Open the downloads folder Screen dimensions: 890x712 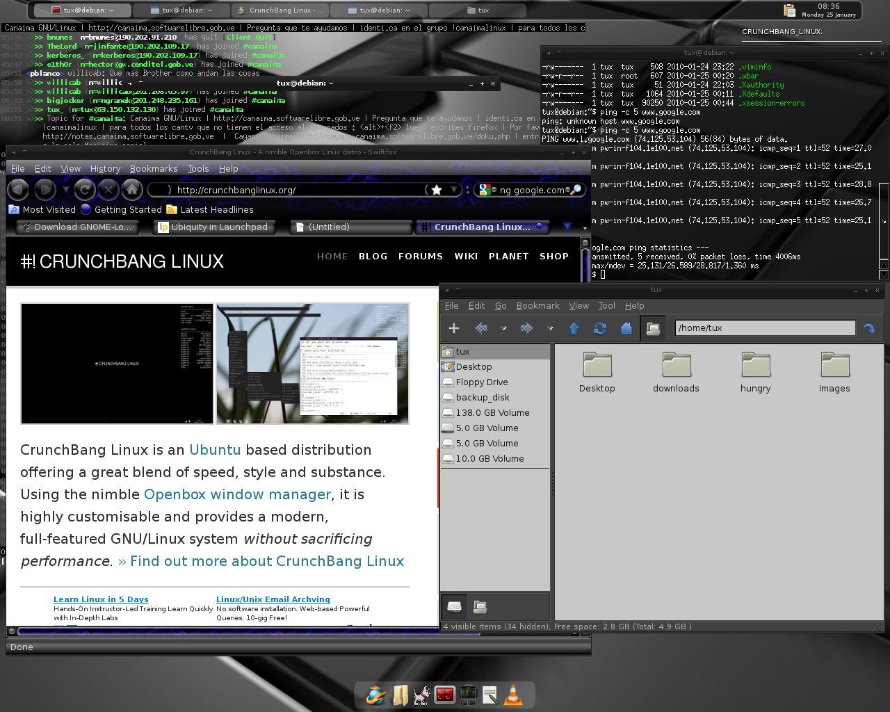point(676,372)
